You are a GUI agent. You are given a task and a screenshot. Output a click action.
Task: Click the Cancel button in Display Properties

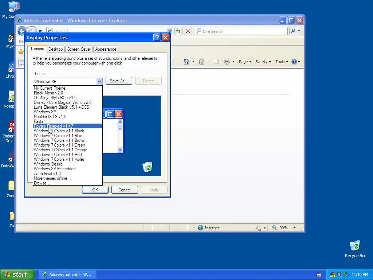125,190
